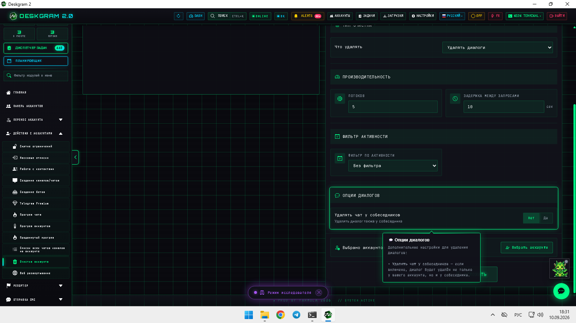The image size is (576, 323).
Task: Open the Настройки settings menu
Action: click(423, 16)
